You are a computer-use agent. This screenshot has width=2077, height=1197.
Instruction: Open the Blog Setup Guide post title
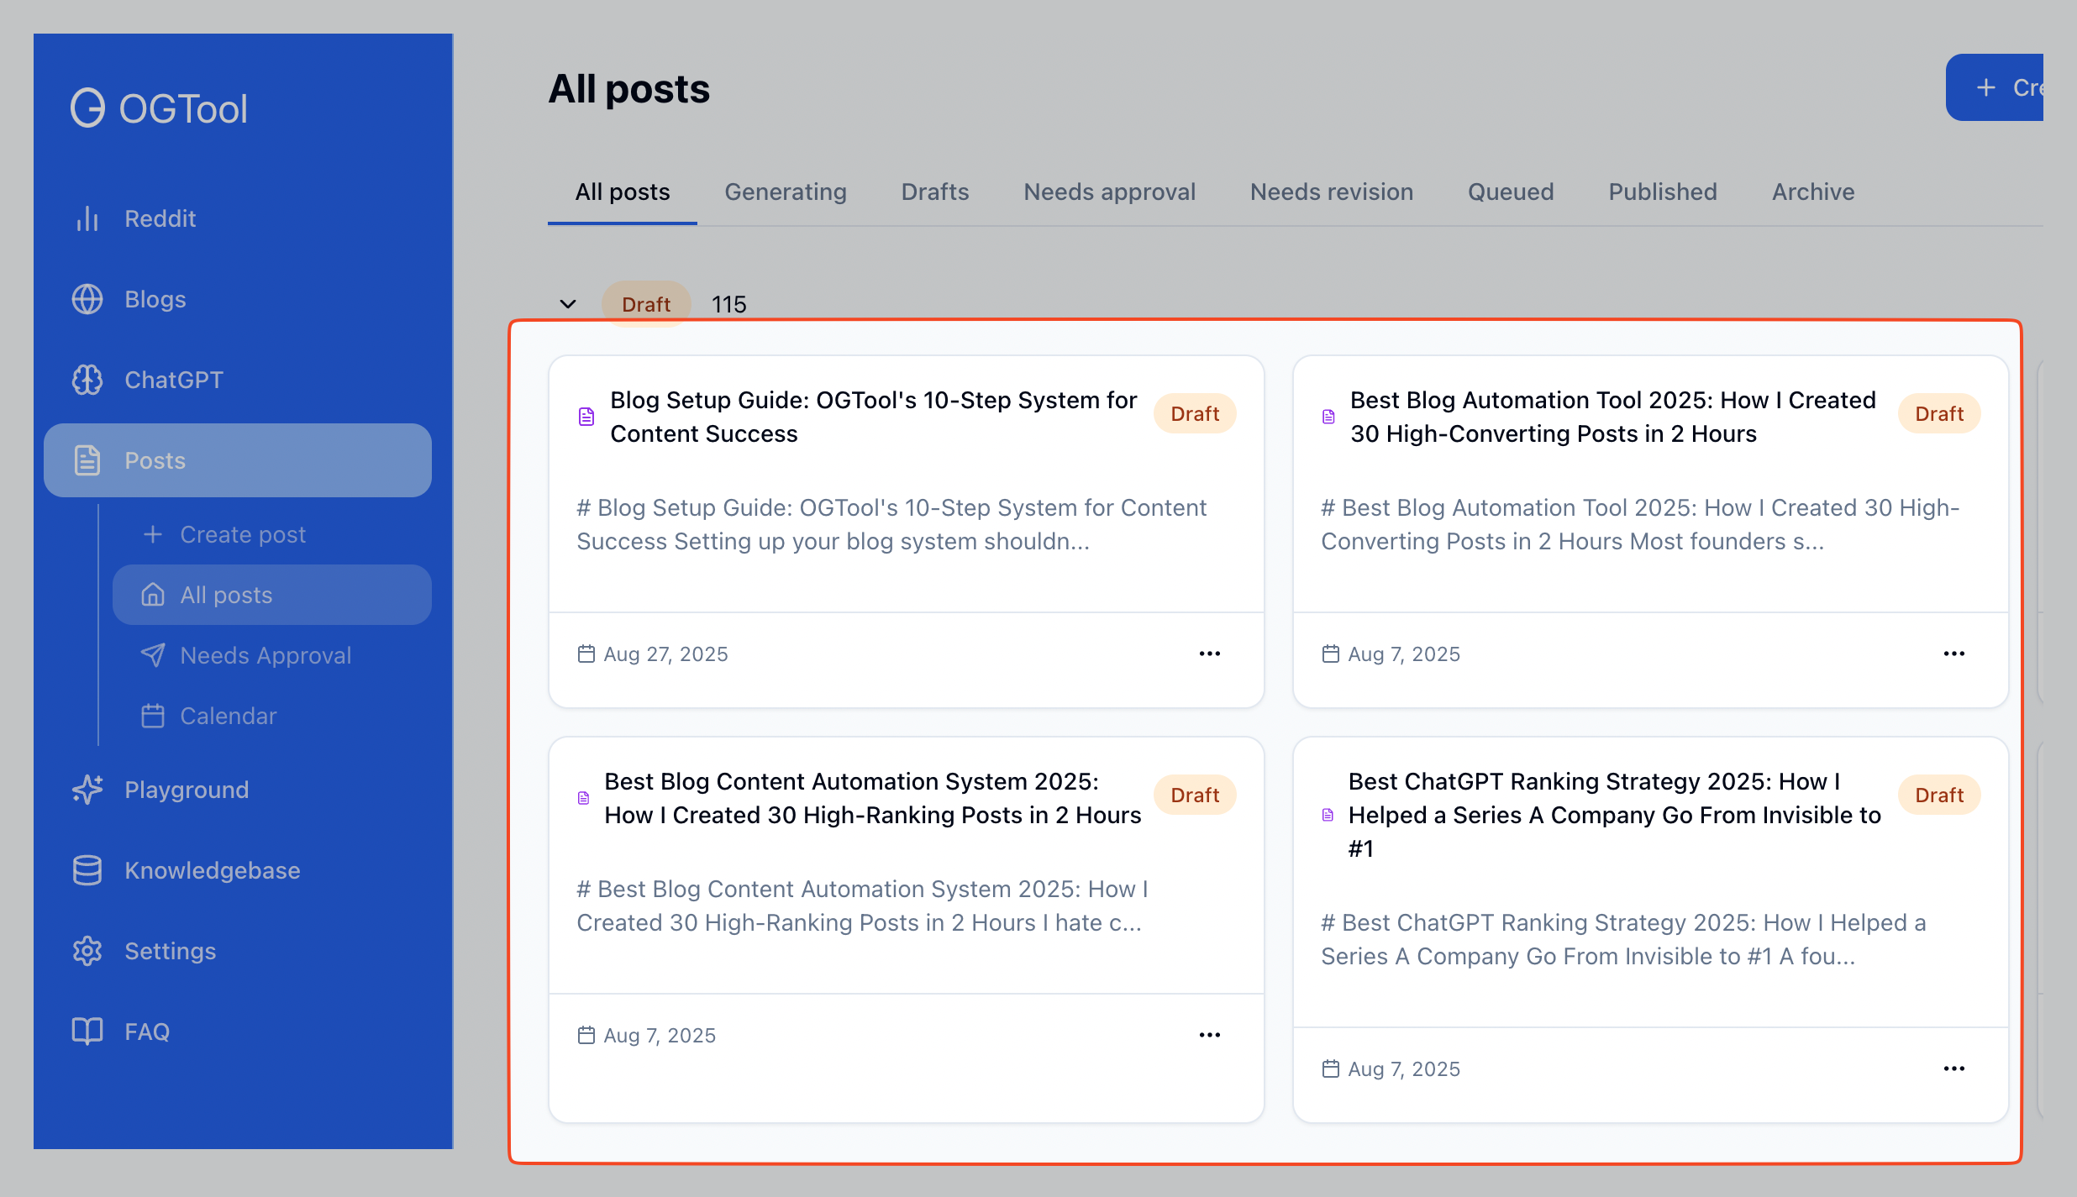874,417
